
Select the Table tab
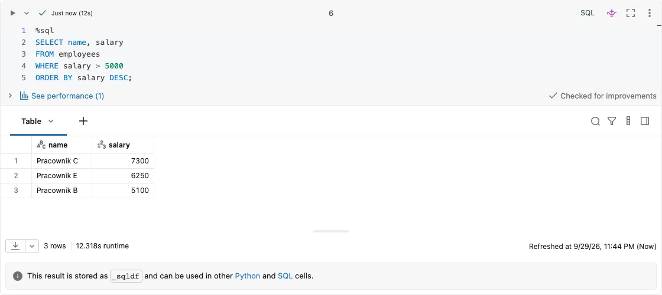point(31,121)
